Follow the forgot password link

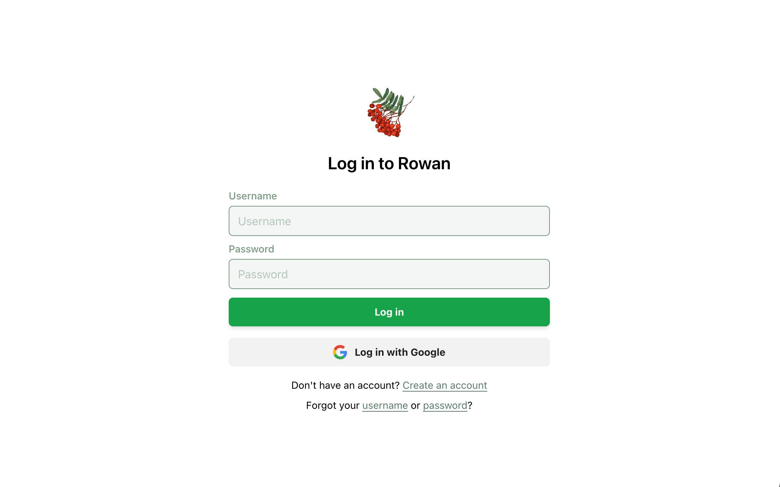tap(445, 406)
